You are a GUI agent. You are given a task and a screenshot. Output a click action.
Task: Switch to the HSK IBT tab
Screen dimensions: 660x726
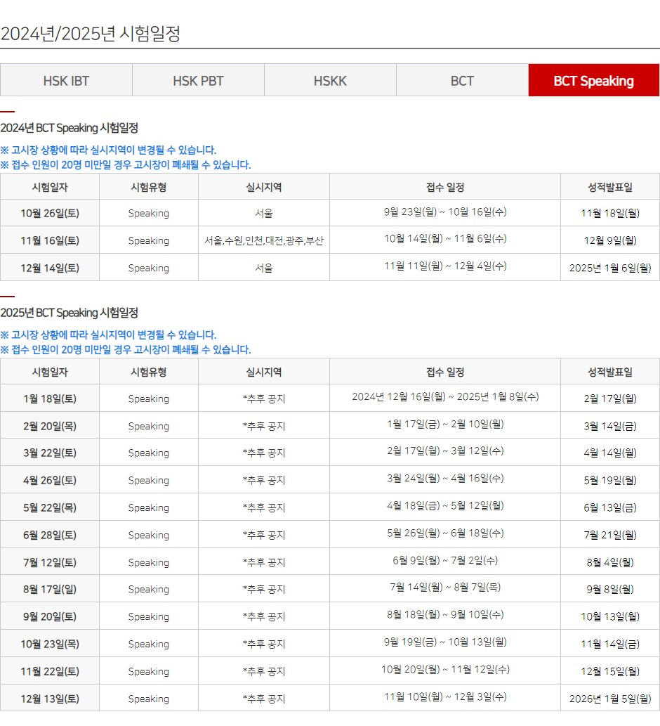point(65,80)
